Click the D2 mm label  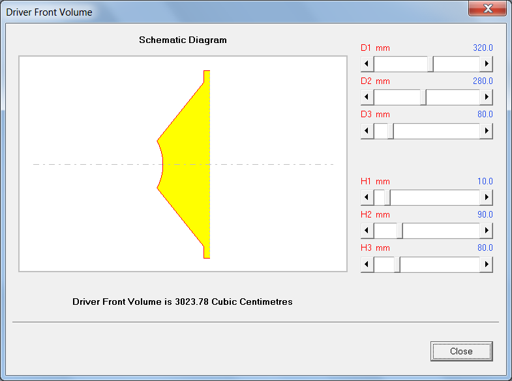pyautogui.click(x=375, y=81)
